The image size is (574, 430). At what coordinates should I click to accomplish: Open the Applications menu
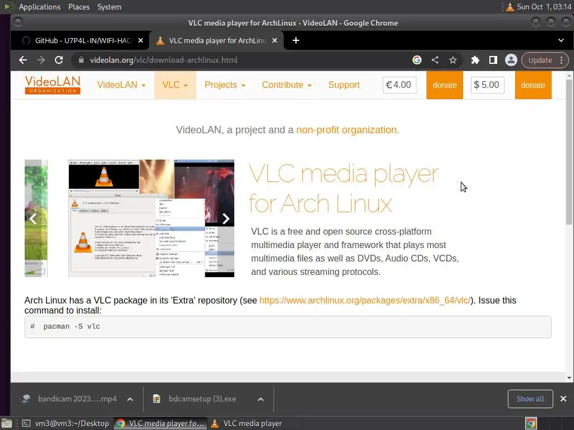[x=40, y=7]
